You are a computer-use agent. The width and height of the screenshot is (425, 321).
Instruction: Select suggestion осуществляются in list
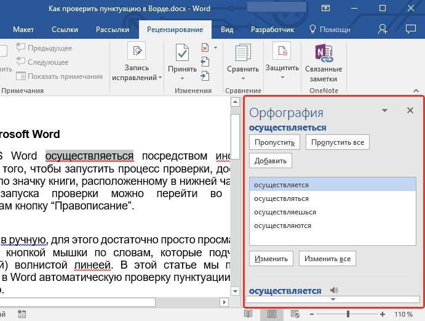pyautogui.click(x=333, y=226)
